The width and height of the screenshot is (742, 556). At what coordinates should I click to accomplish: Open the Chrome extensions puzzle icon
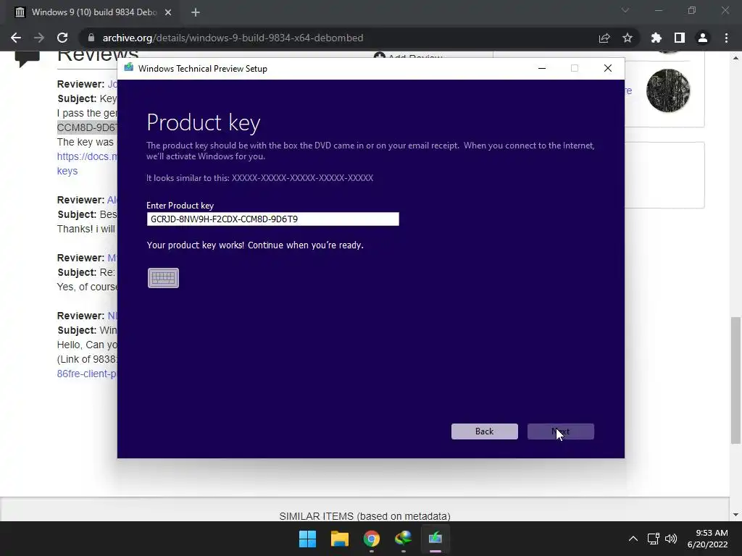[x=656, y=38]
